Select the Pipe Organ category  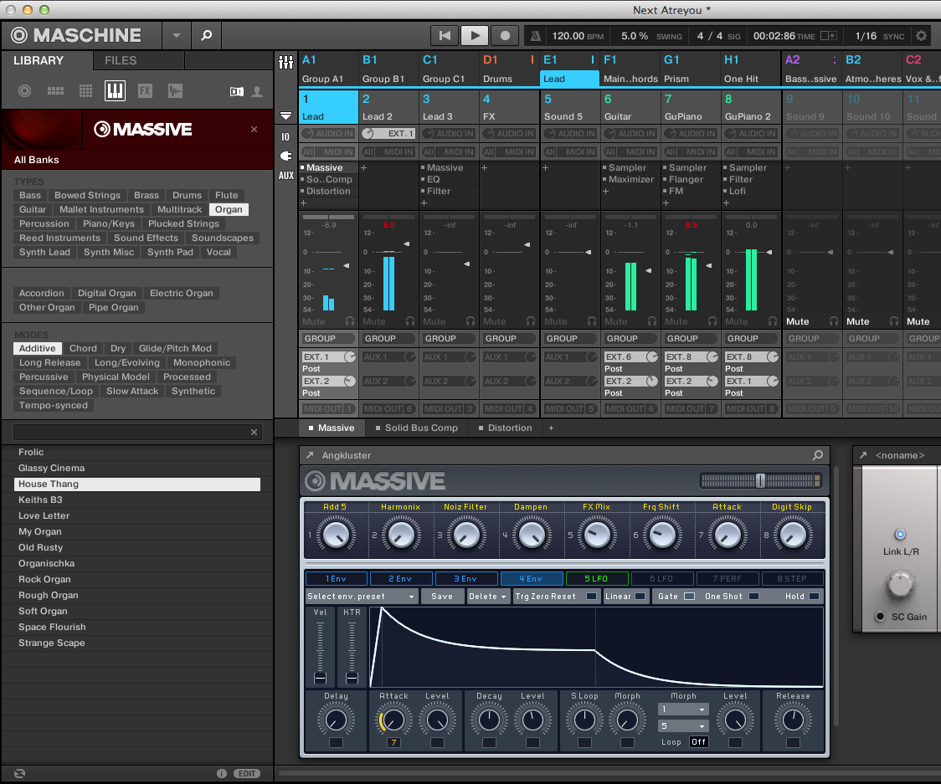(113, 307)
